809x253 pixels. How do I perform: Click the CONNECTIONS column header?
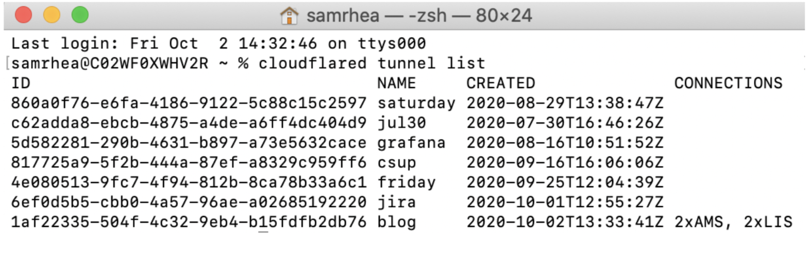[728, 83]
